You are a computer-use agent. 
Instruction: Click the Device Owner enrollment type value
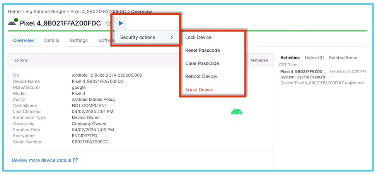(86, 118)
